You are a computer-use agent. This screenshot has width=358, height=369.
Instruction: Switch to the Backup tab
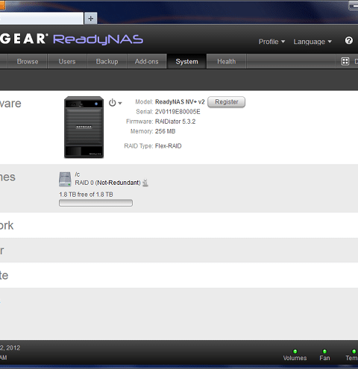[x=107, y=61]
